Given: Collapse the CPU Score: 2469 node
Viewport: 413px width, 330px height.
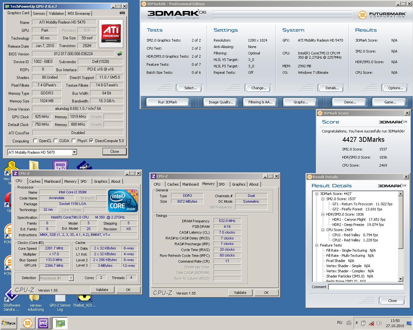Looking at the screenshot, I should (x=323, y=230).
